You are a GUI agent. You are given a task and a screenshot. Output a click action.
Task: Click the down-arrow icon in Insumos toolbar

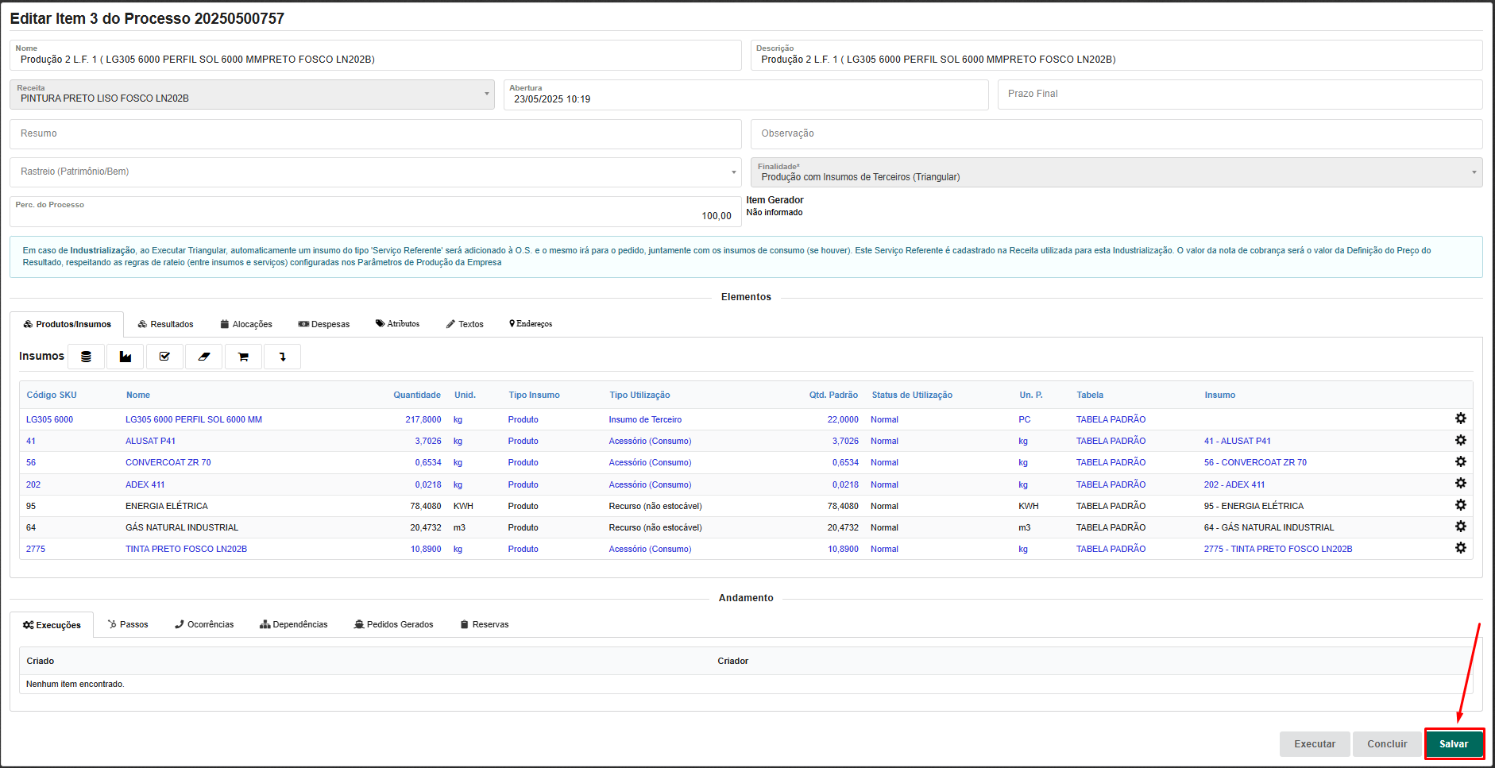[282, 357]
